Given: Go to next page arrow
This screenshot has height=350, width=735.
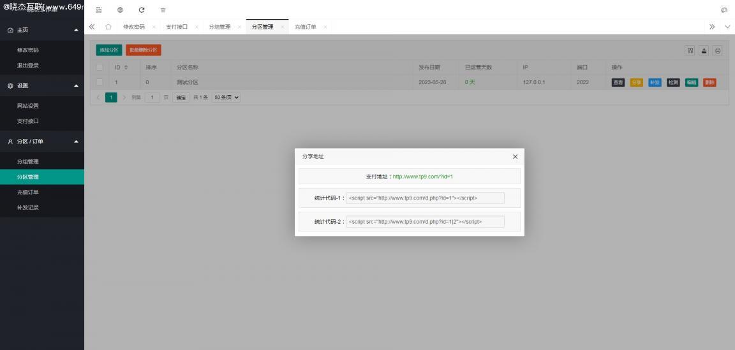Looking at the screenshot, I should 124,98.
